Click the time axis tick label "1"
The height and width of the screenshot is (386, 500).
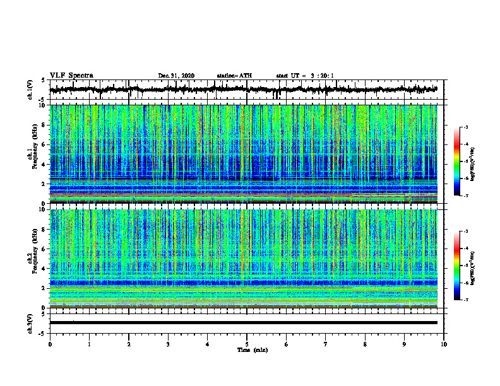click(x=89, y=344)
